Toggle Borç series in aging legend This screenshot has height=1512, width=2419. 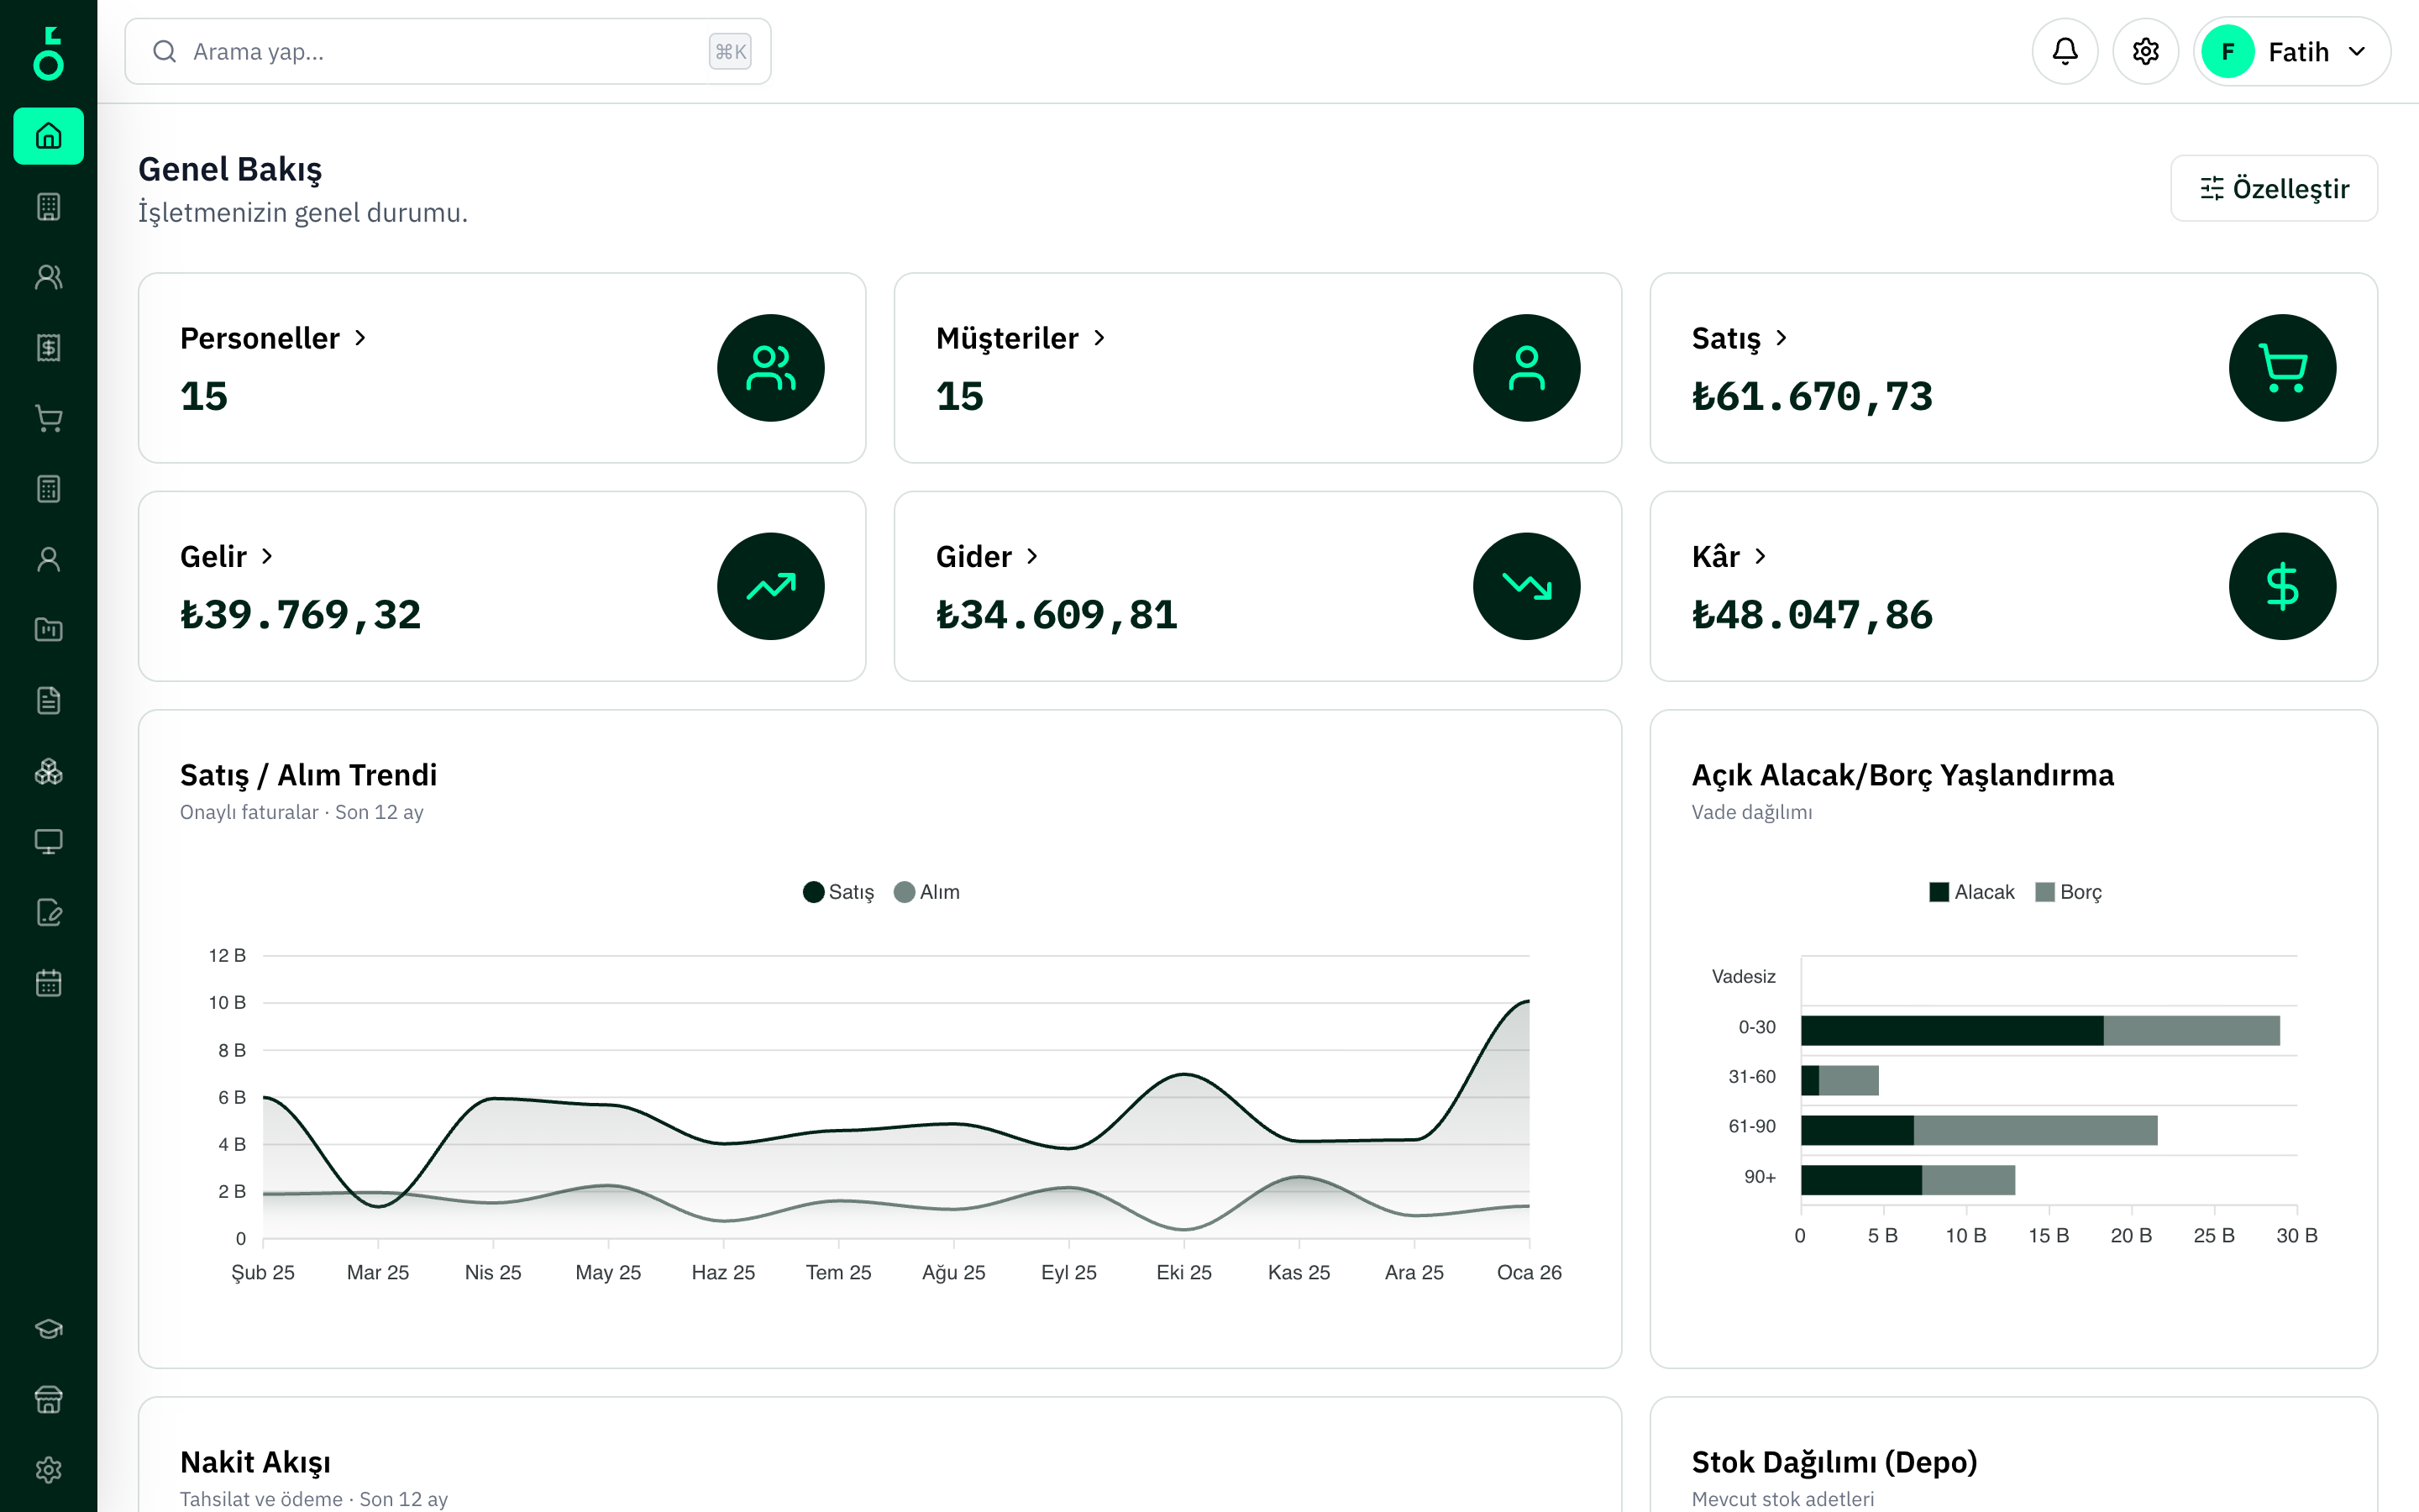click(2068, 892)
